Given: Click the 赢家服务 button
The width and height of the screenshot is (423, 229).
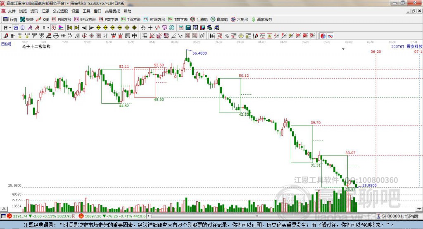Looking at the screenshot, I should [261, 19].
